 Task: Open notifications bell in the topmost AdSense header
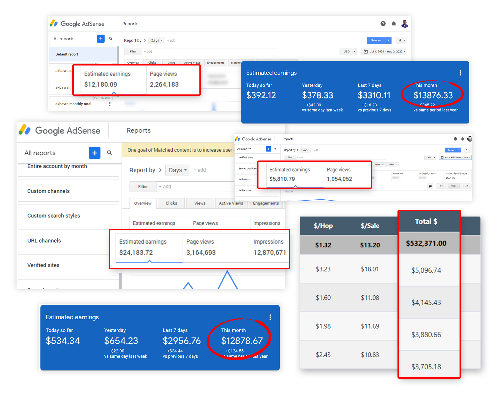tap(394, 24)
